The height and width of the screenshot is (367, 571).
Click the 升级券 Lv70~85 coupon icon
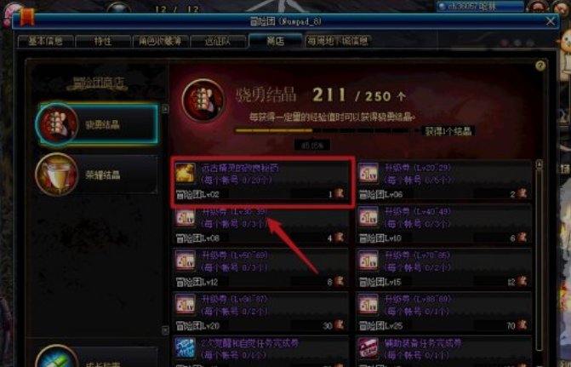pyautogui.click(x=368, y=261)
